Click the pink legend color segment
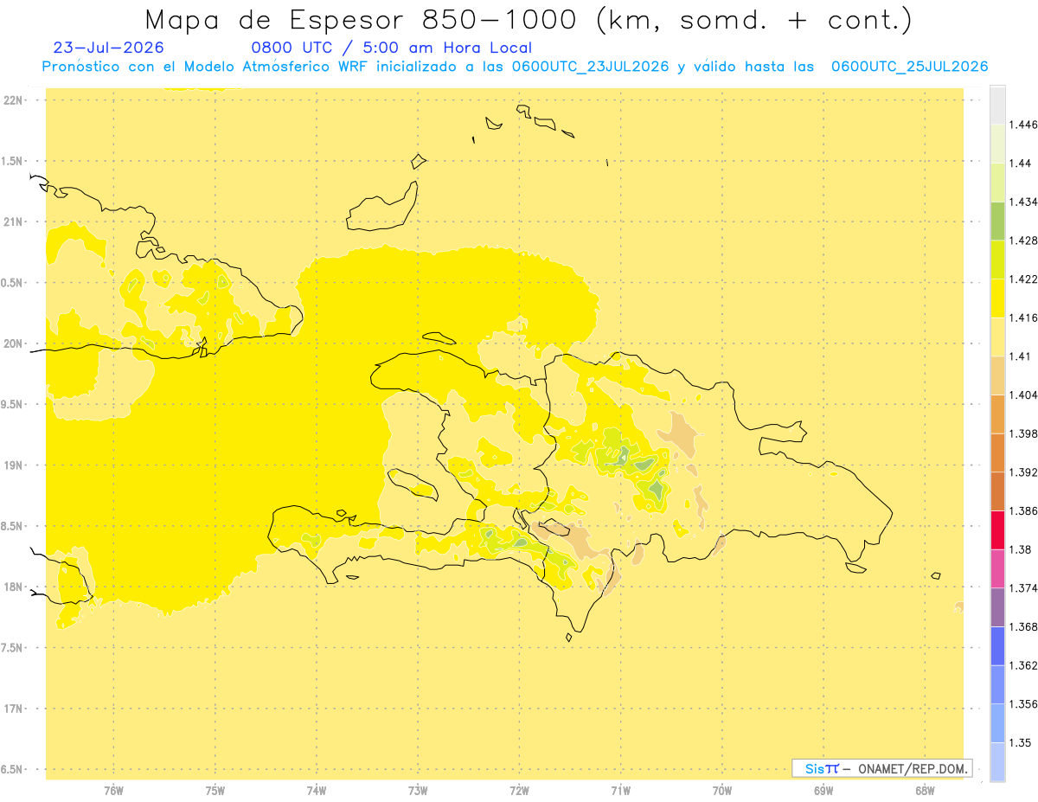This screenshot has height=802, width=1038. (x=997, y=568)
